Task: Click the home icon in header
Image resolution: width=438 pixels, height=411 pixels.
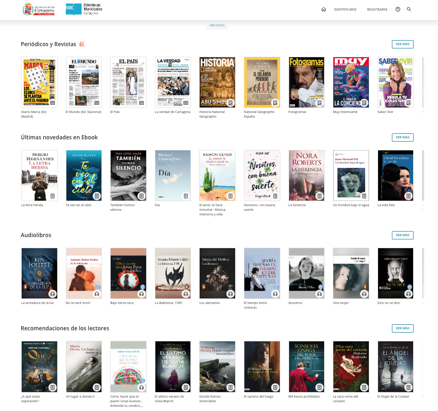Action: pyautogui.click(x=324, y=9)
